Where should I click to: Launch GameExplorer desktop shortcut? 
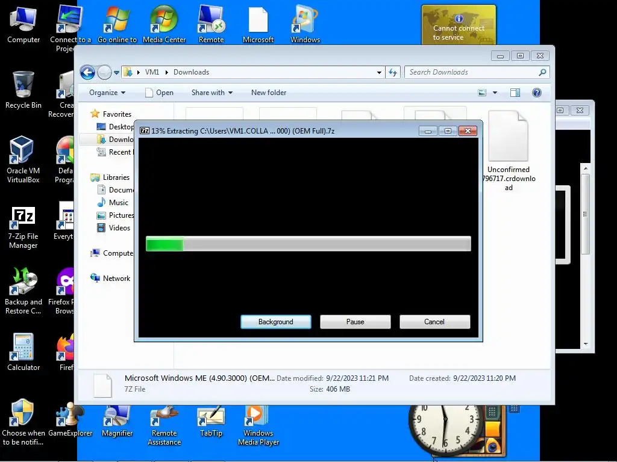tap(70, 419)
